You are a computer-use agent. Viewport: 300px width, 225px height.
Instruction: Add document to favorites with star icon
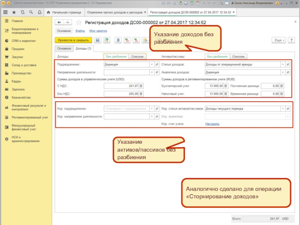click(79, 22)
